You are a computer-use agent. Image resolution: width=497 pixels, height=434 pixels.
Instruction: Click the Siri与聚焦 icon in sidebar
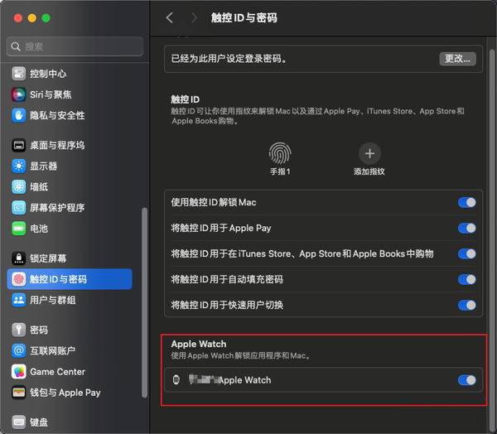point(19,94)
